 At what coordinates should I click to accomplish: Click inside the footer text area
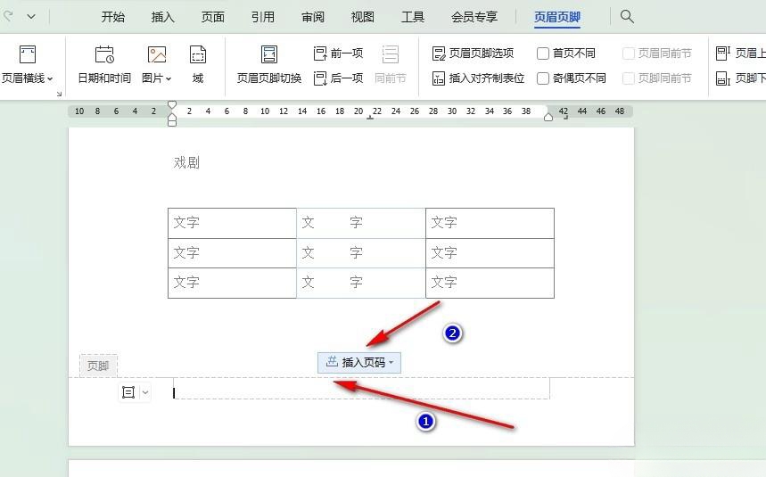coord(361,388)
